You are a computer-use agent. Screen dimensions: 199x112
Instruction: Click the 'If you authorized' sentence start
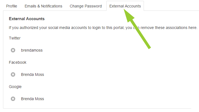point(22,28)
